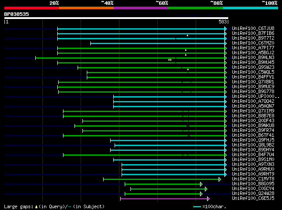Click the BP038535 query name

[17, 14]
